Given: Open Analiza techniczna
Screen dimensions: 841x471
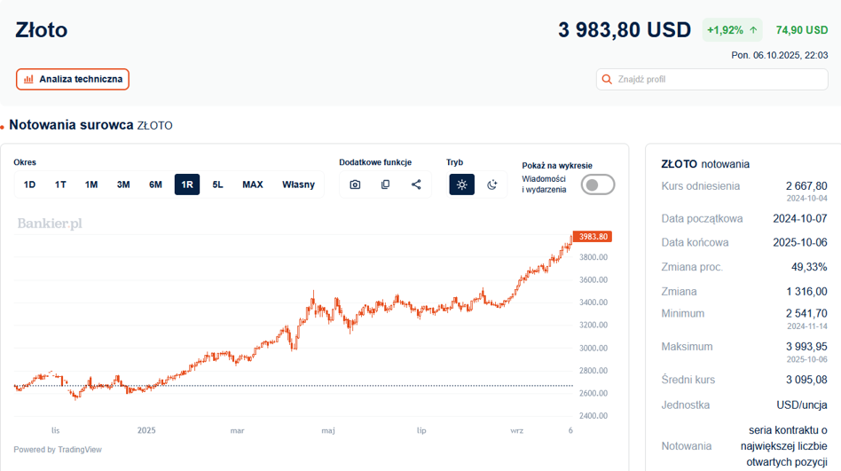Looking at the screenshot, I should click(x=73, y=79).
